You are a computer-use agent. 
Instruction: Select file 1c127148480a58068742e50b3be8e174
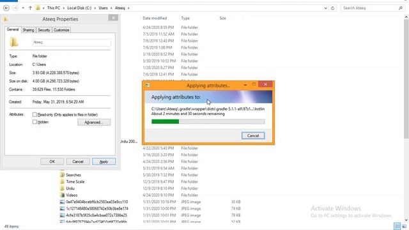click(97, 209)
